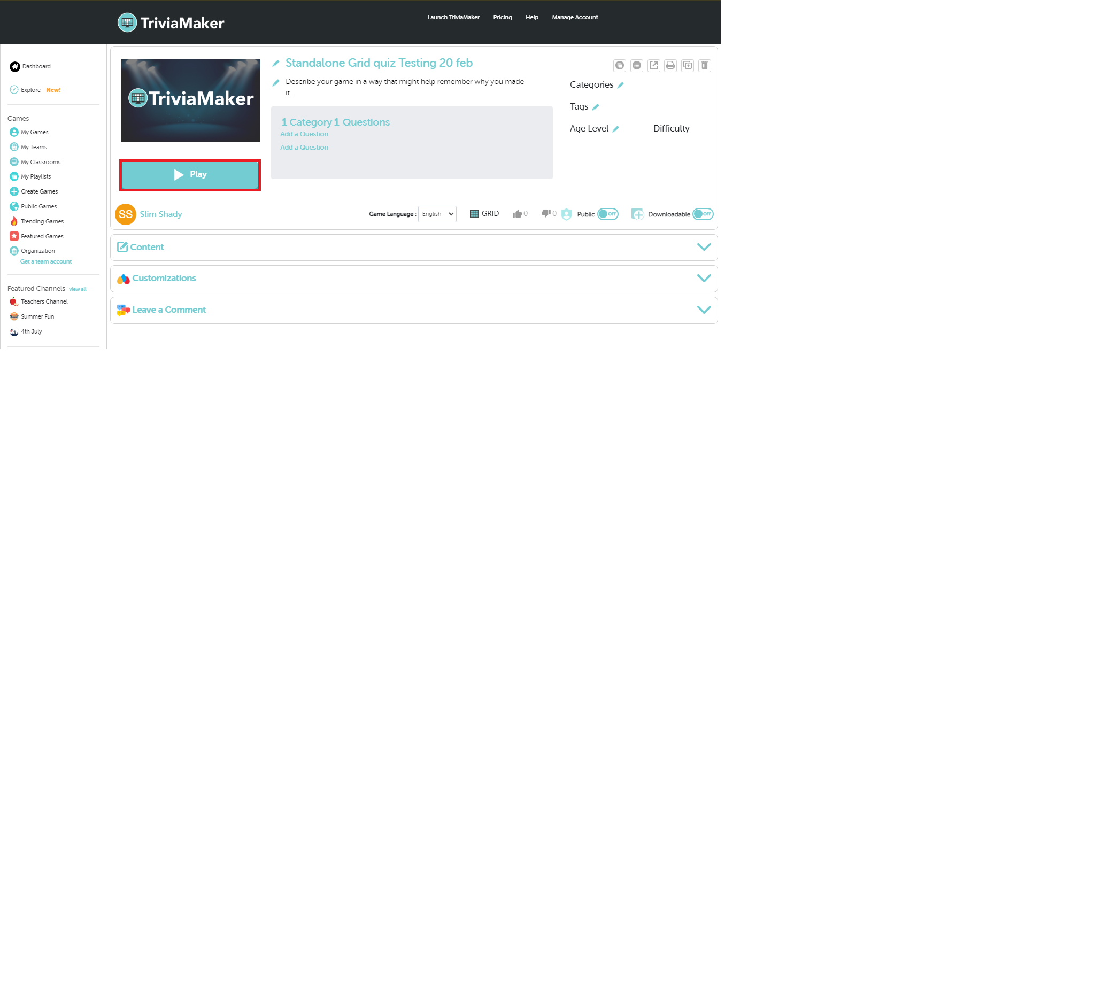Toggle the Public switch on
The image size is (1095, 990).
[x=607, y=214]
